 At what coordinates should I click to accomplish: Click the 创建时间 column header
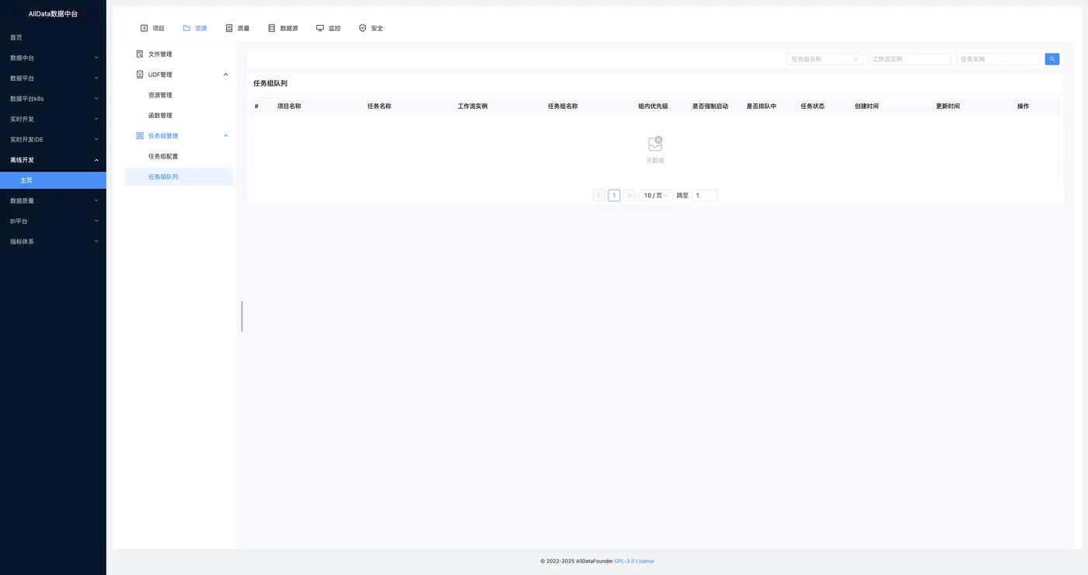(867, 106)
